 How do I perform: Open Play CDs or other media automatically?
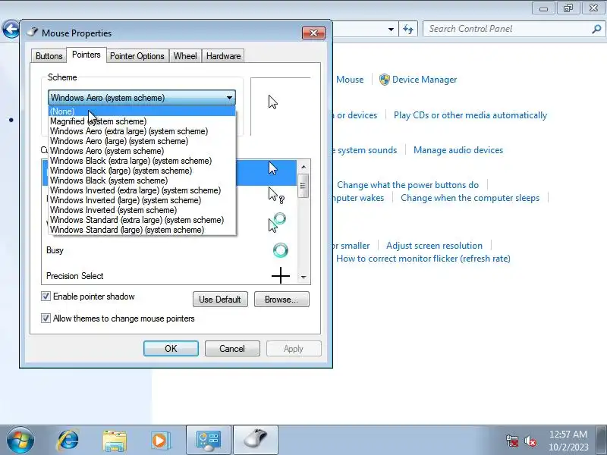(x=470, y=115)
